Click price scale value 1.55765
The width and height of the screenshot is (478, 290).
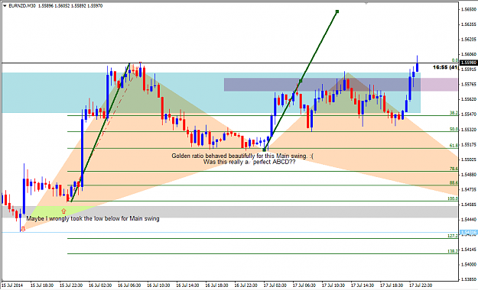pyautogui.click(x=469, y=84)
